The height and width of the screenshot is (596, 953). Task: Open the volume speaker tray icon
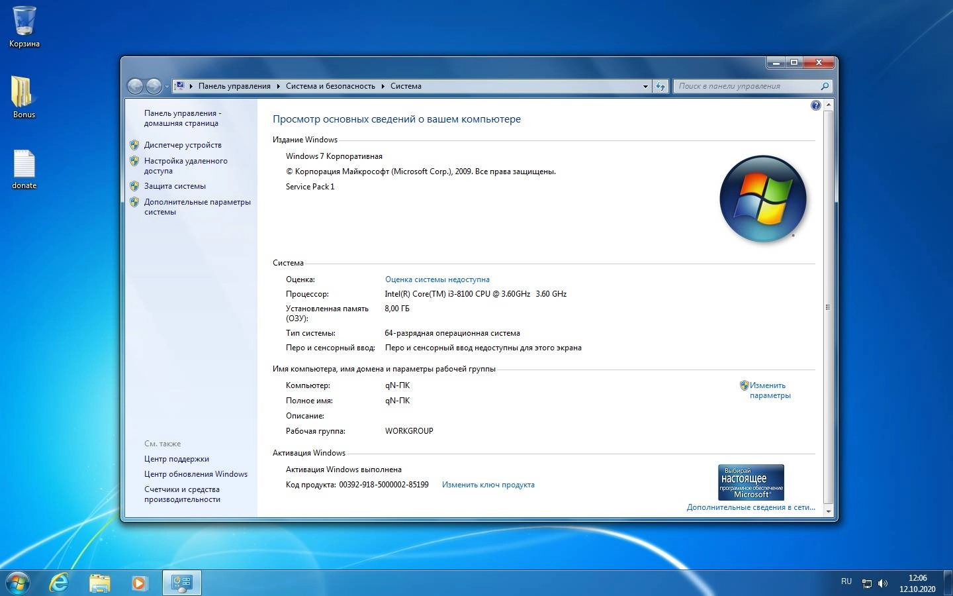[882, 583]
